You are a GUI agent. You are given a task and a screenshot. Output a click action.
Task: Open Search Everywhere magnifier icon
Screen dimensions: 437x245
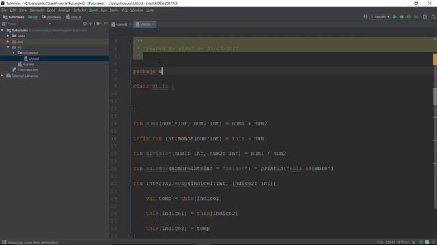(x=434, y=17)
